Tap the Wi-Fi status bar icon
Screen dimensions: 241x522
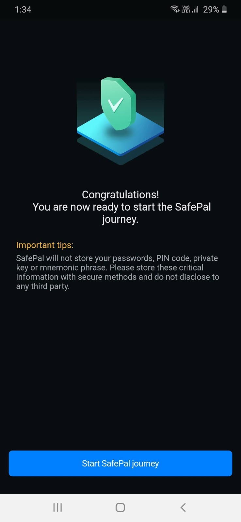point(175,9)
